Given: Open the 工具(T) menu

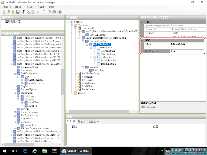Looking at the screenshot, I should (41, 7).
